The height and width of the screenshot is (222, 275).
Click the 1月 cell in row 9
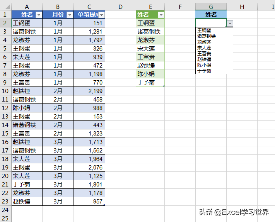[x=58, y=83]
